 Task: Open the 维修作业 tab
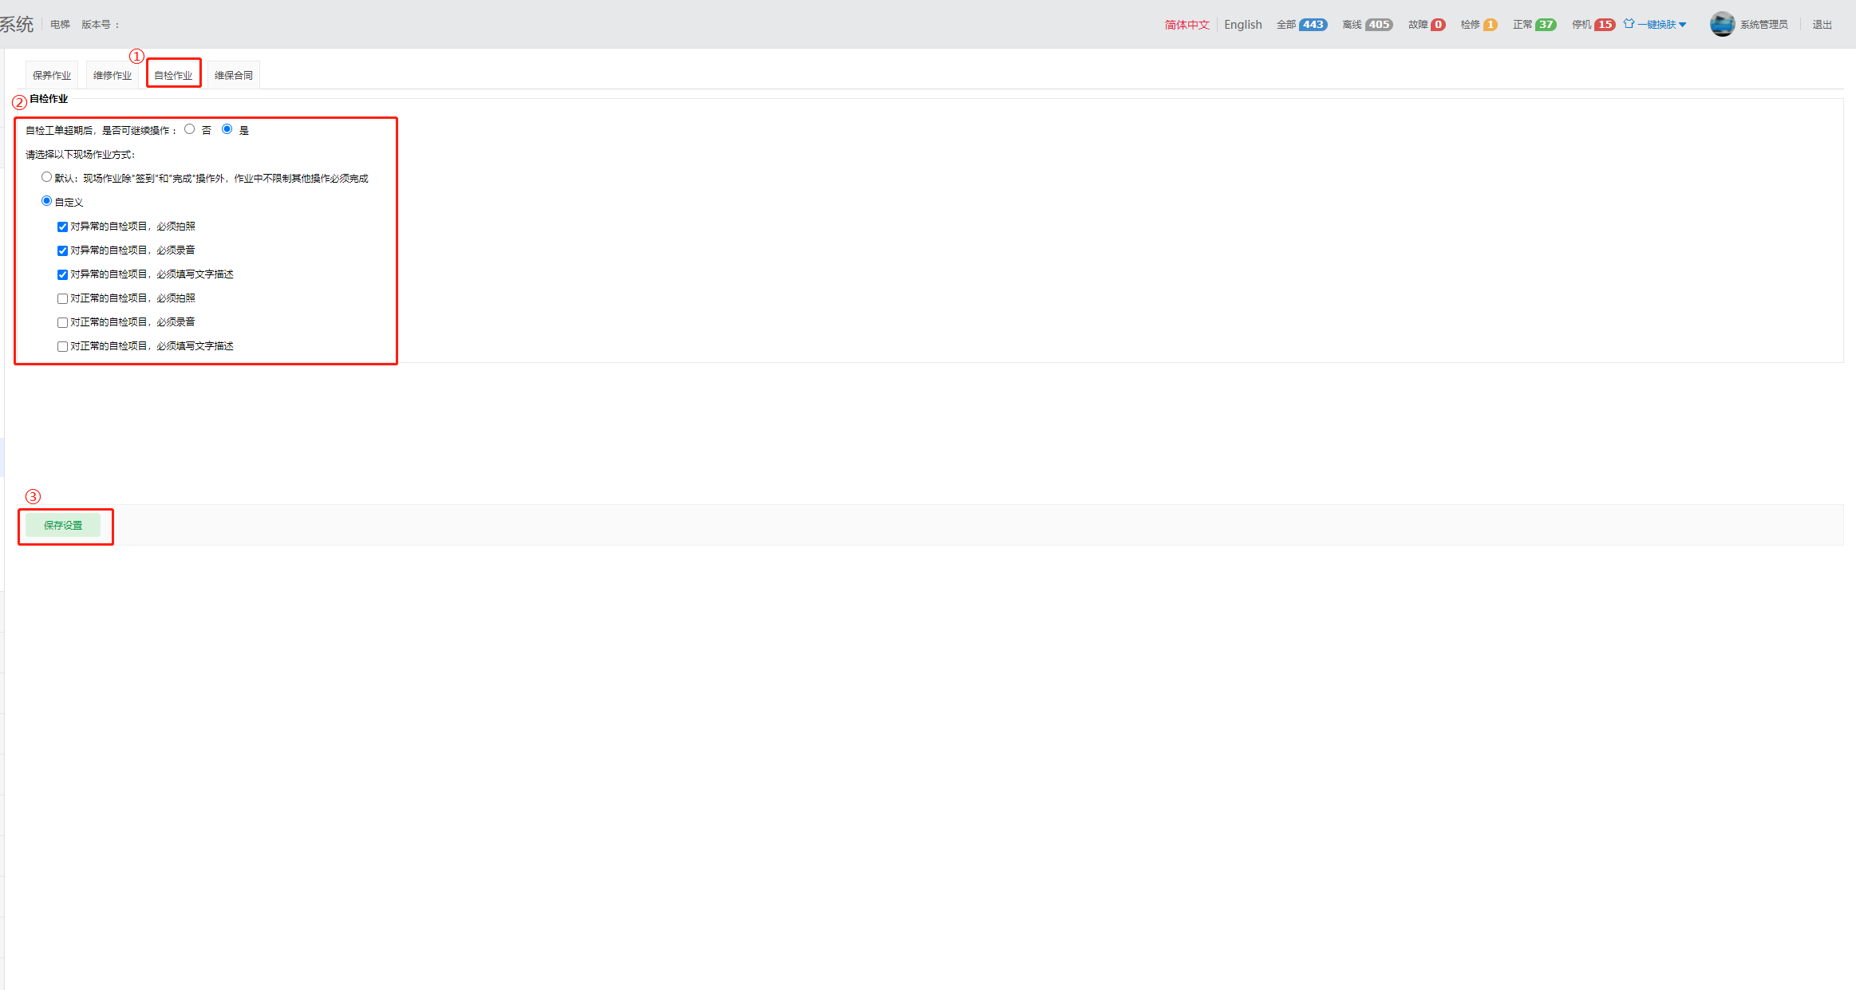(x=112, y=75)
